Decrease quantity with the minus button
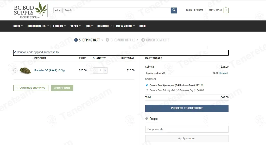The width and height of the screenshot is (266, 145). [95, 70]
